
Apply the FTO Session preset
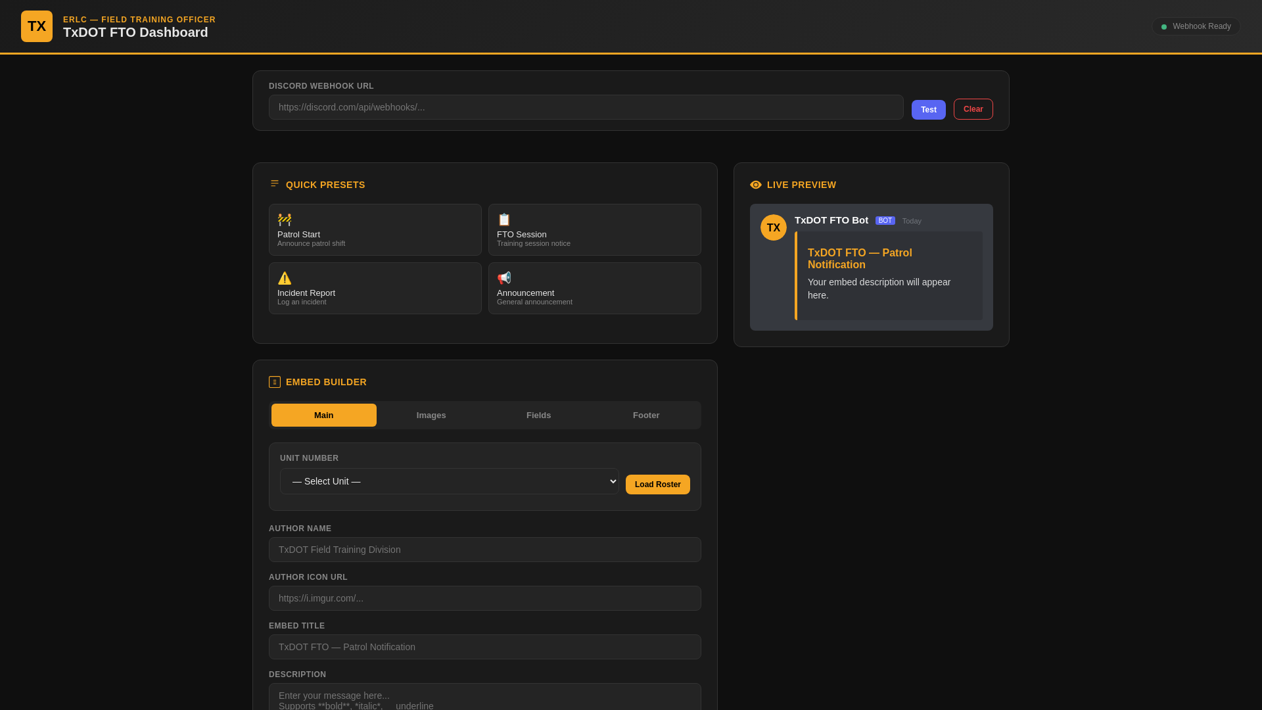pyautogui.click(x=595, y=229)
